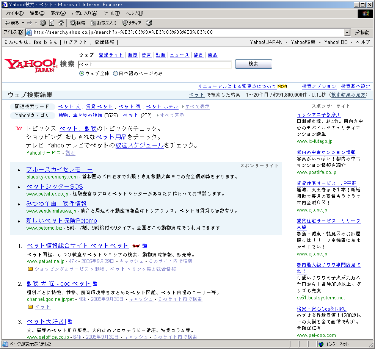Select the ウェブ全体 radio button
Image resolution: width=375 pixels, height=349 pixels.
tap(82, 74)
